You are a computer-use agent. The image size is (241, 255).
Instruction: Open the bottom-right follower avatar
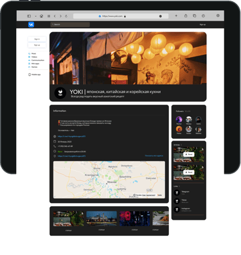[199, 129]
